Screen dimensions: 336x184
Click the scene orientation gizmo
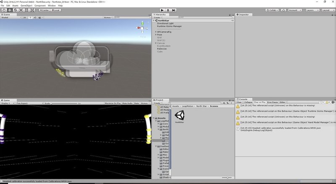[x=142, y=28]
